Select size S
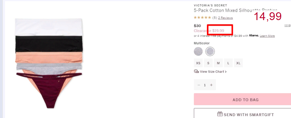Viewport: 291px width, 118px height. 208,63
